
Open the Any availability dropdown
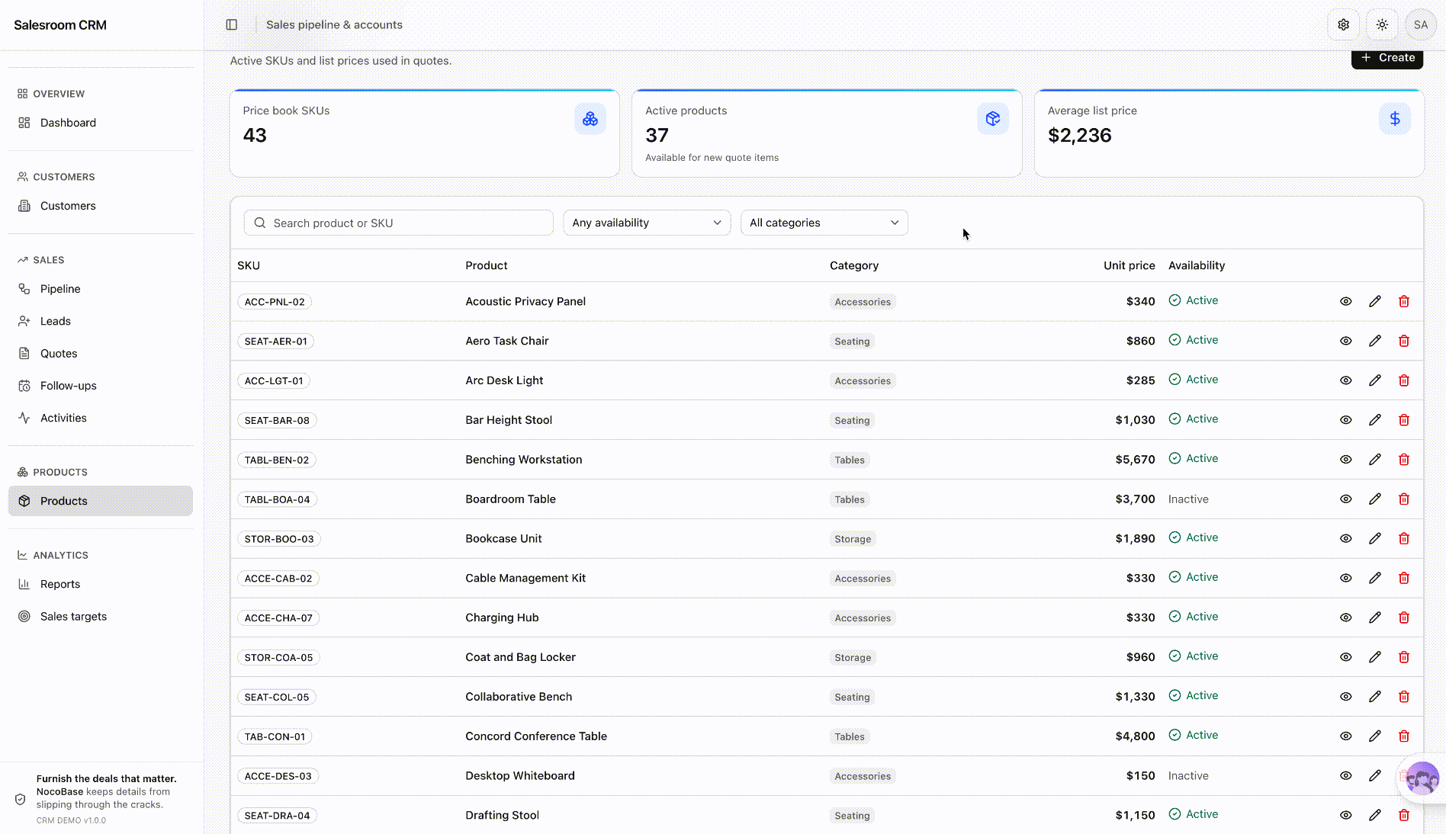coord(647,223)
